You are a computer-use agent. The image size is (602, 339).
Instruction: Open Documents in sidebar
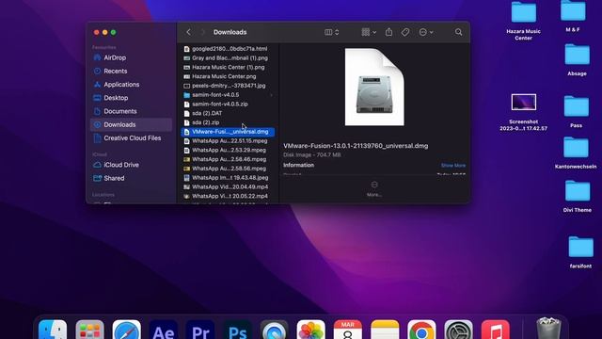pyautogui.click(x=131, y=111)
